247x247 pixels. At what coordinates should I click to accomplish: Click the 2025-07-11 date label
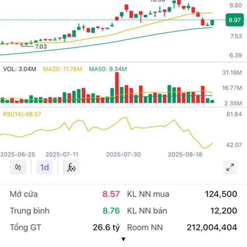(x=62, y=154)
